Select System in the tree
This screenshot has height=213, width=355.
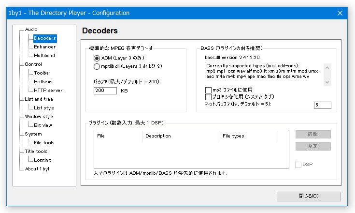pyautogui.click(x=33, y=134)
